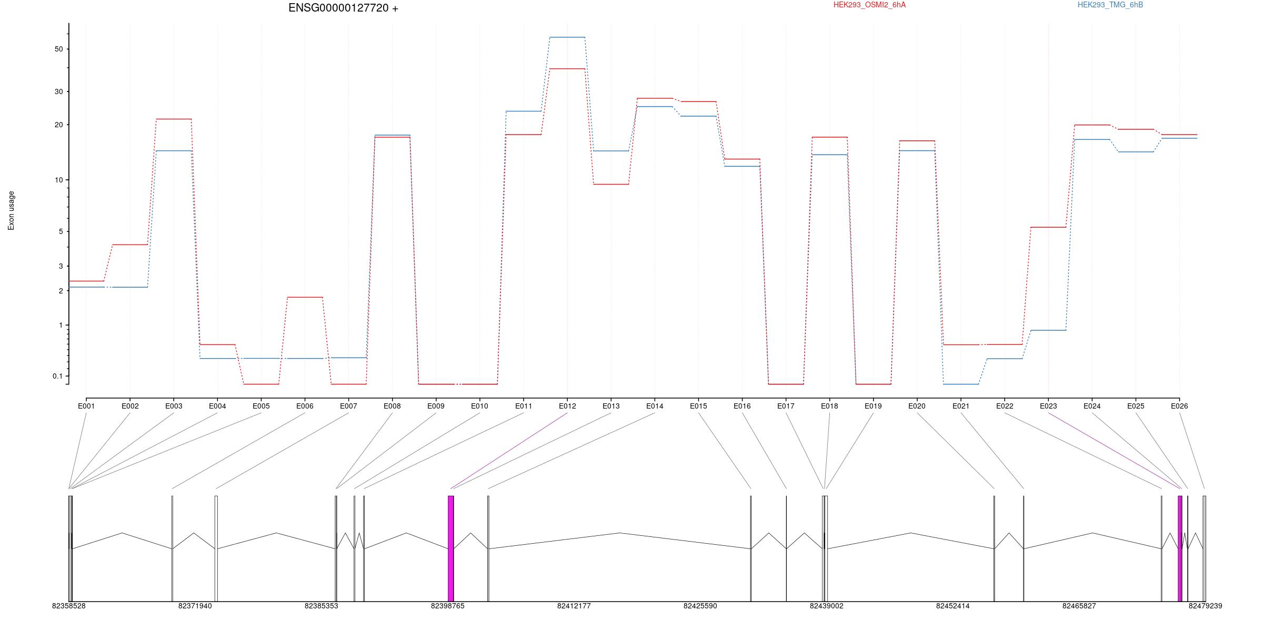
Task: Click exon label E004
Action: pos(217,406)
